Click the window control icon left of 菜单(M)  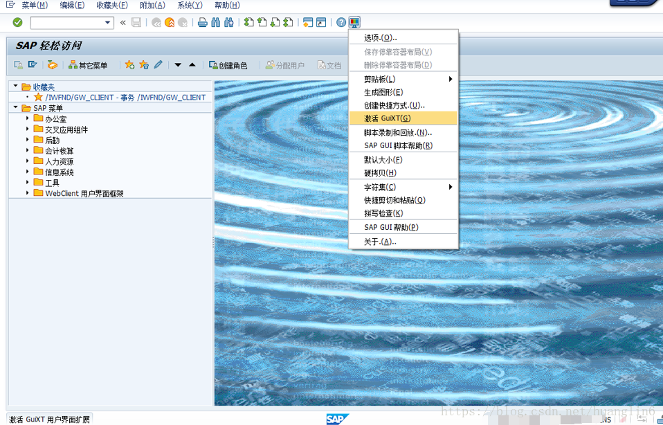(x=10, y=6)
